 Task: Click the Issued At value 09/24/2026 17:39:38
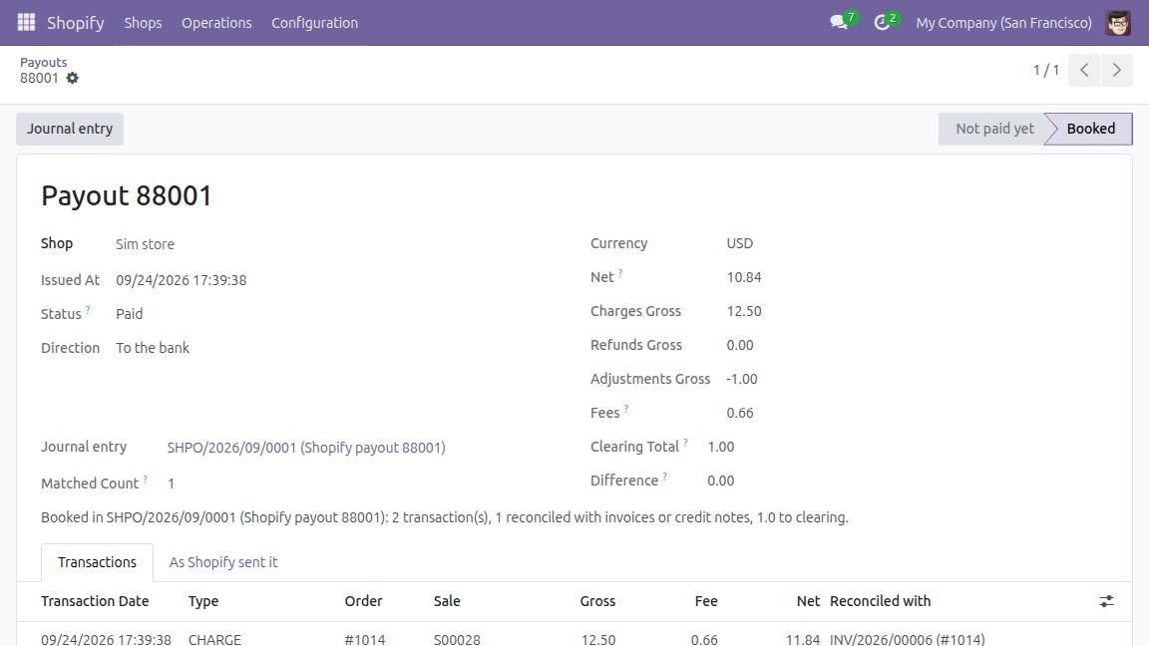pyautogui.click(x=181, y=280)
